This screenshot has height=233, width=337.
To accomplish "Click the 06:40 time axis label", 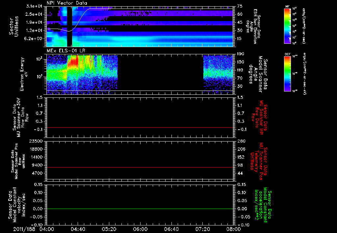I will [171, 229].
